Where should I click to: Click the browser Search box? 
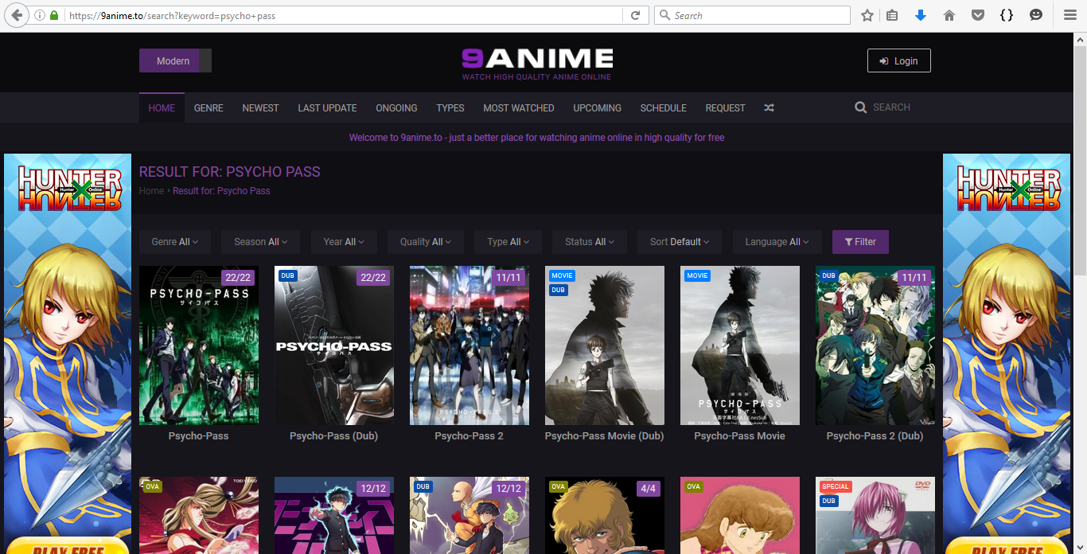(752, 15)
